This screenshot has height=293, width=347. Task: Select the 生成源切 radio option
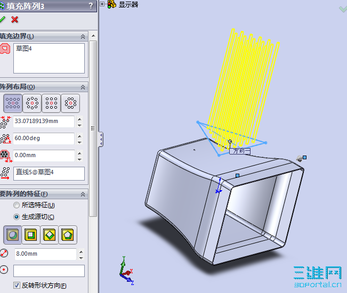17,217
